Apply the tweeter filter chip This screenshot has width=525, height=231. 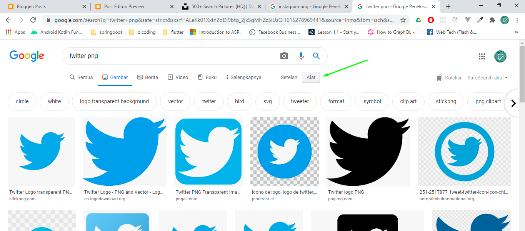coord(300,101)
